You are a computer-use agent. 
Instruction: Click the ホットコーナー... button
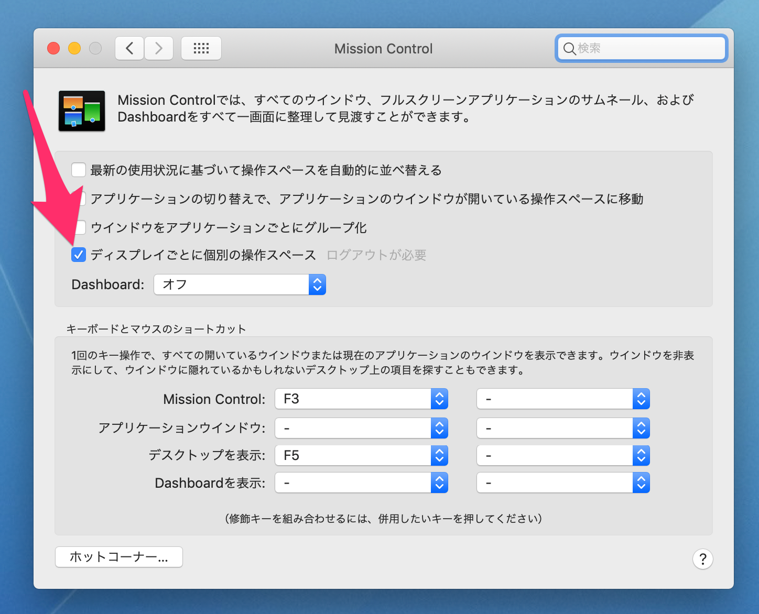coord(119,557)
